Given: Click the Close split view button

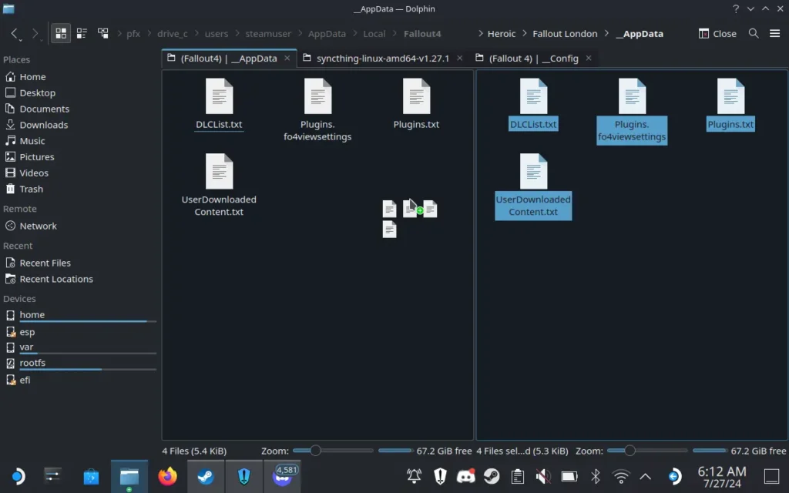Looking at the screenshot, I should click(717, 34).
